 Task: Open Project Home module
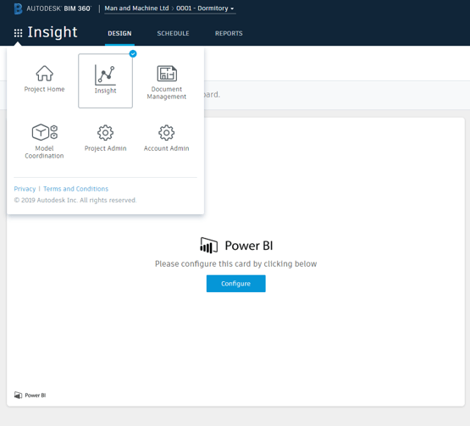click(44, 79)
